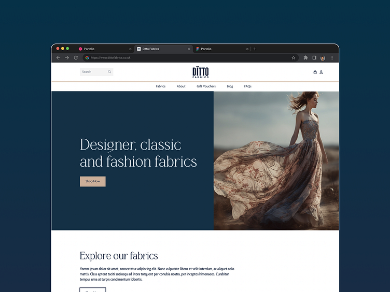This screenshot has height=292, width=390.
Task: Click the macOS yellow minimize button
Action: 63,49
